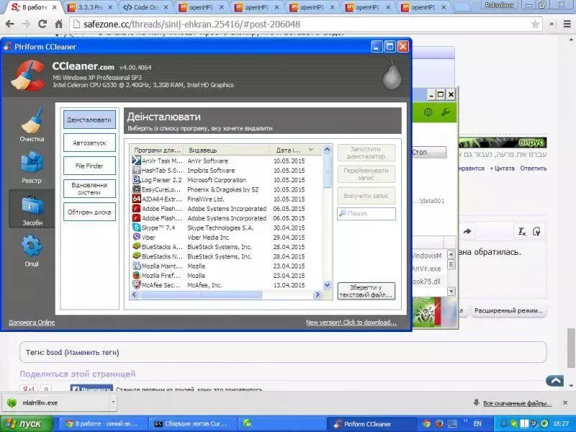
Task: Click Зберегти у текстовий файл... button
Action: 366,291
